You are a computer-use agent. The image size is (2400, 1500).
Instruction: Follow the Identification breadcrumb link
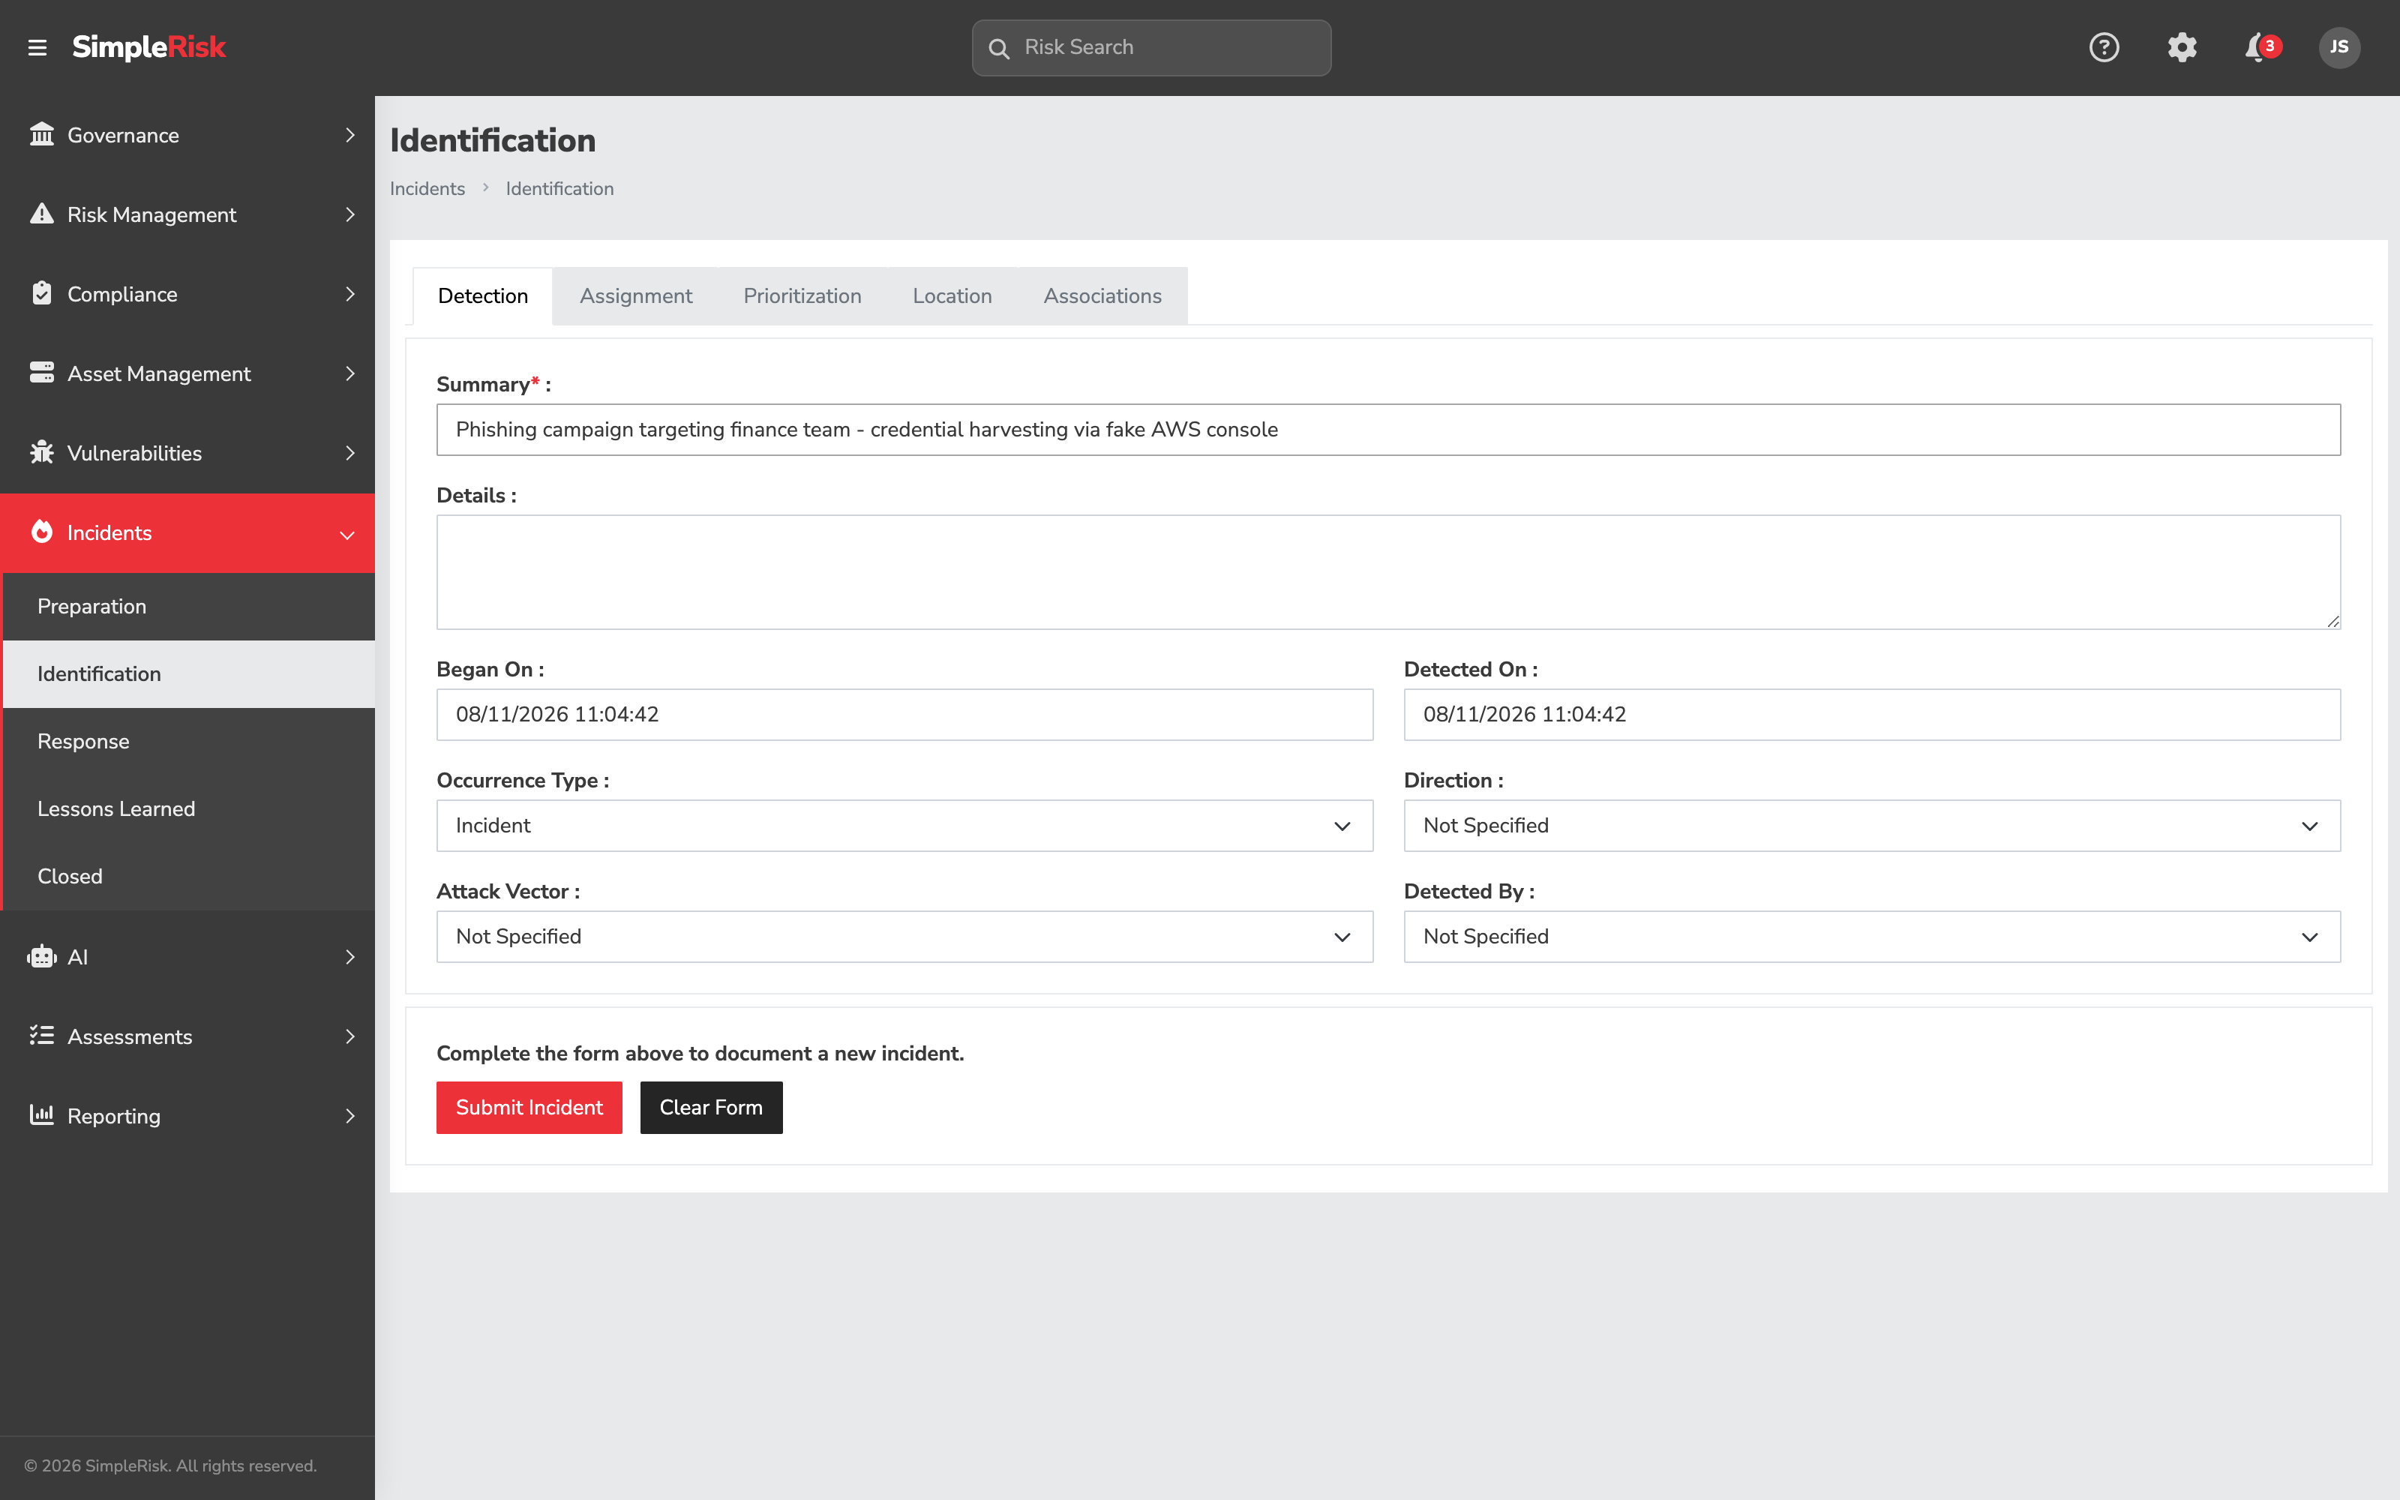(x=559, y=188)
